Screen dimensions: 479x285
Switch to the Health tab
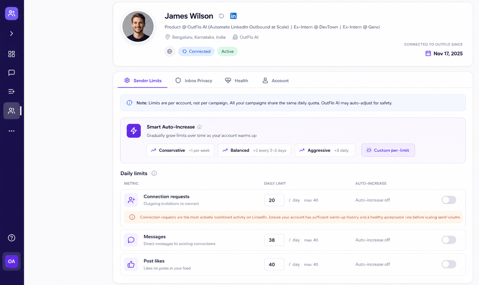(x=237, y=81)
